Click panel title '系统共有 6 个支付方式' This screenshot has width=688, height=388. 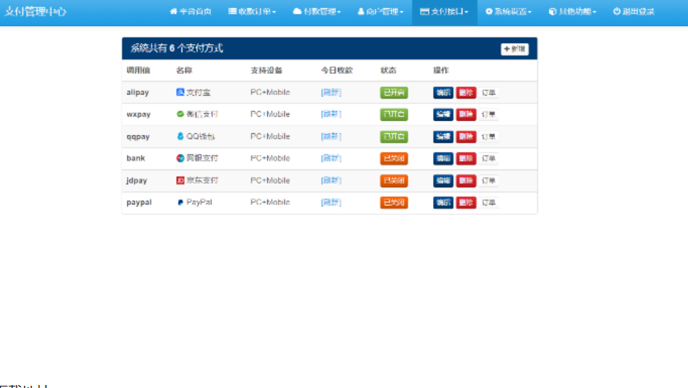tap(176, 48)
